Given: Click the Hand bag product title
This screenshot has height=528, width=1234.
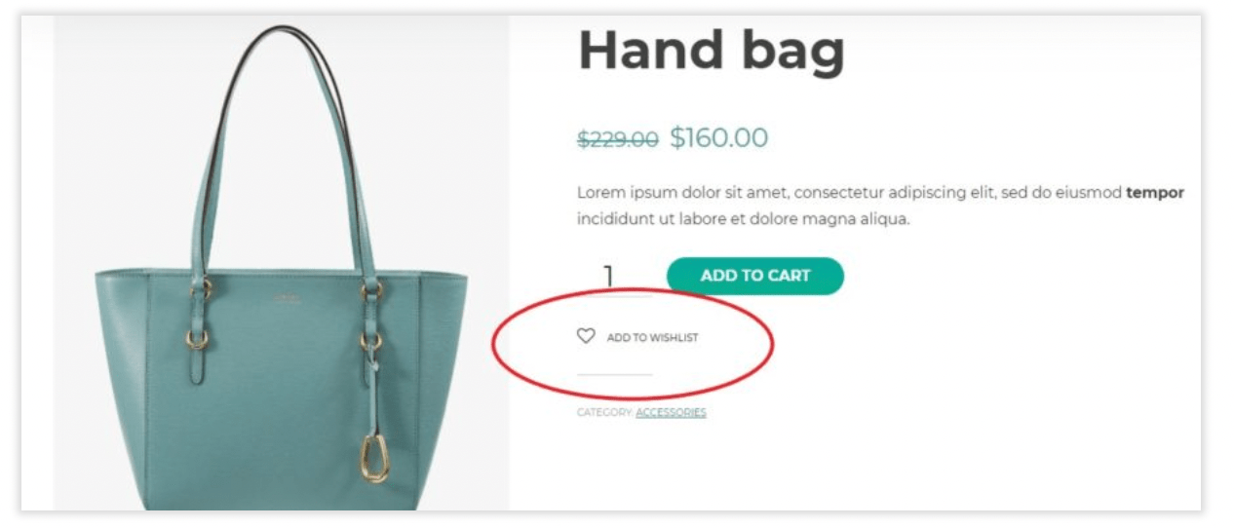Looking at the screenshot, I should pos(712,51).
